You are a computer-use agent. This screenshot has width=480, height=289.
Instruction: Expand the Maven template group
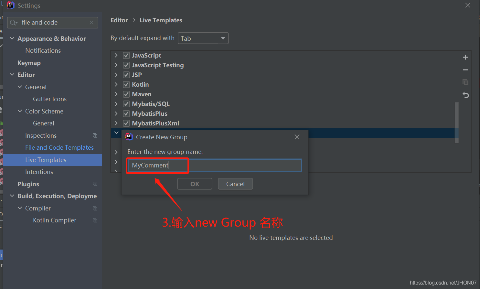pyautogui.click(x=116, y=94)
